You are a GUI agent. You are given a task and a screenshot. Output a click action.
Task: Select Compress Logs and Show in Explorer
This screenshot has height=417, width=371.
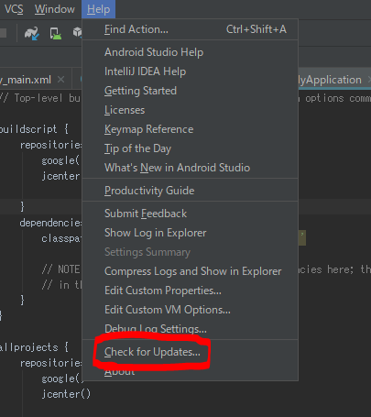(190, 271)
